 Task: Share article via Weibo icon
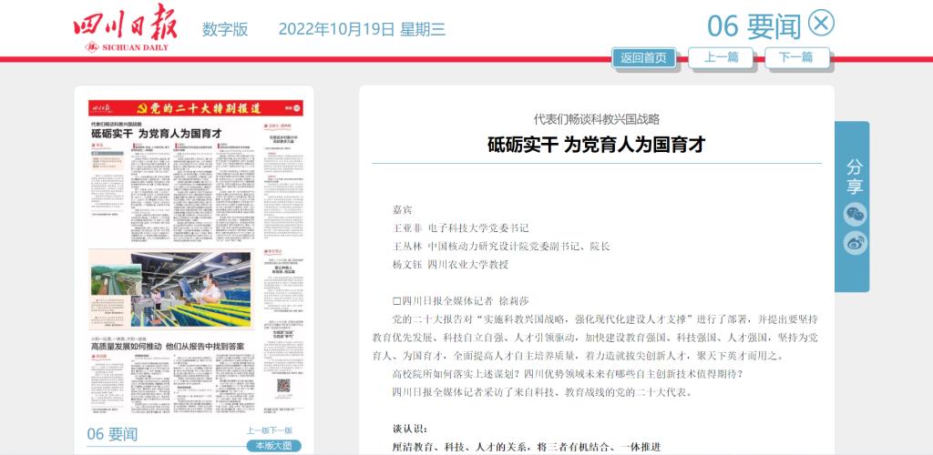point(855,243)
